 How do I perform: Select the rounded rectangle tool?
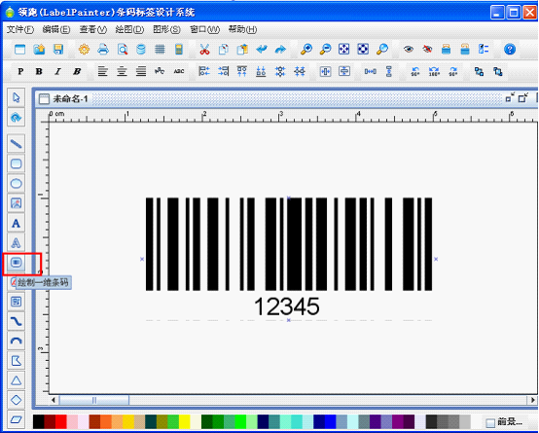[17, 163]
